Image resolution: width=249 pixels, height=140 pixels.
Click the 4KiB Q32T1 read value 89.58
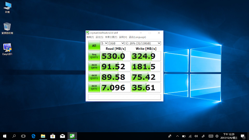(x=116, y=77)
